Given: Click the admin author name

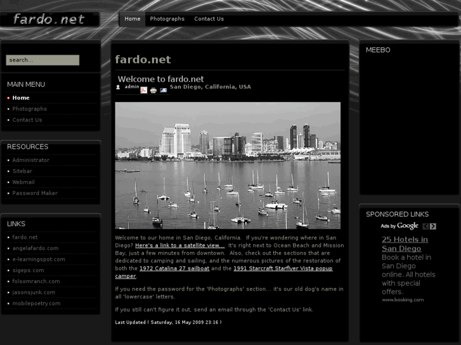Looking at the screenshot, I should (x=132, y=87).
